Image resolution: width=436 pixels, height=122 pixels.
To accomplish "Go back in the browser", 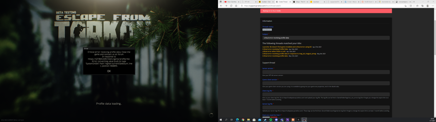I will coord(221,6).
